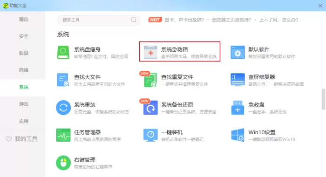Open the 浏览器主页被劫持? link
Screen dimensions: 326x177
pos(231,20)
